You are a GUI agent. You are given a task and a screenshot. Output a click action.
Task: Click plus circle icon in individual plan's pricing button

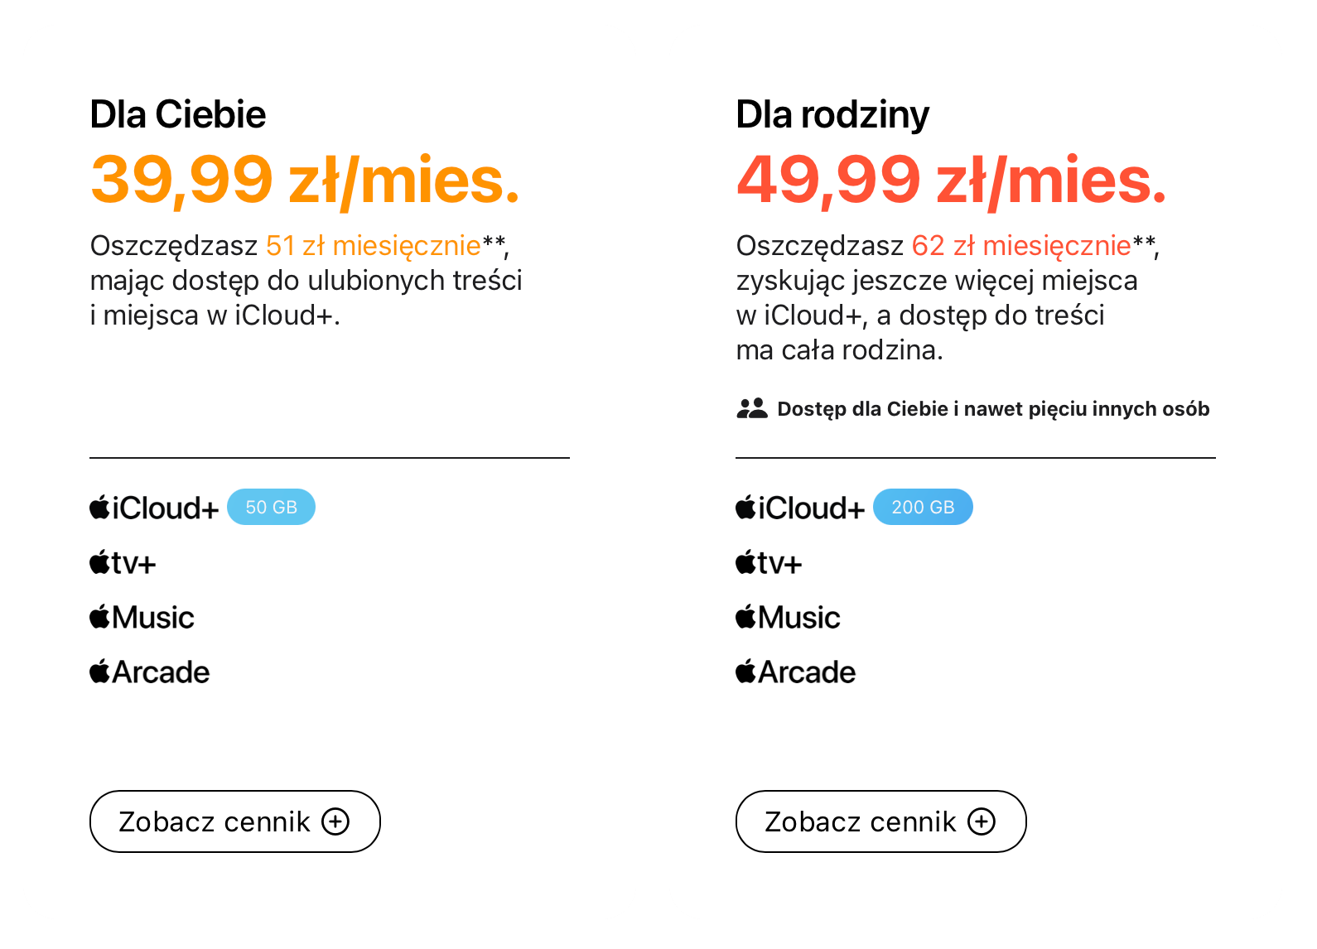click(335, 821)
